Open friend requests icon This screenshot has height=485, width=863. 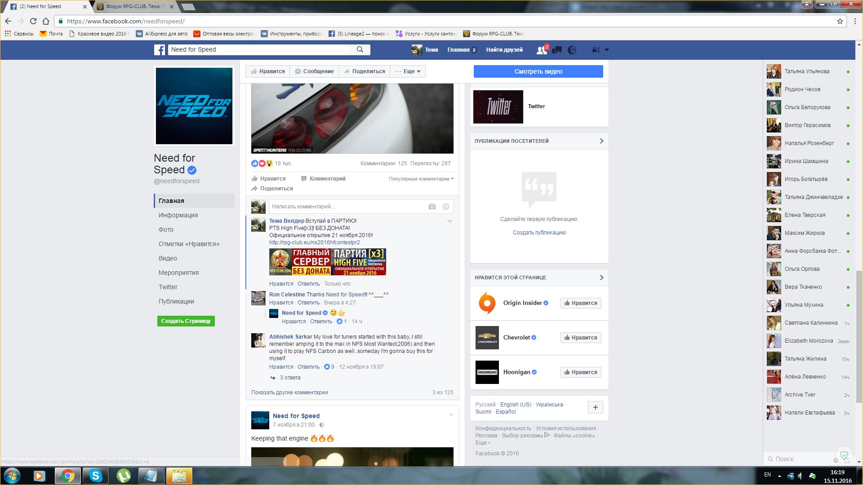[x=542, y=50]
